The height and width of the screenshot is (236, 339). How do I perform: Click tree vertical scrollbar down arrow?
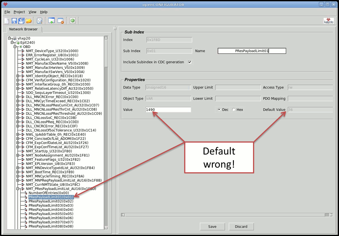tap(106, 228)
